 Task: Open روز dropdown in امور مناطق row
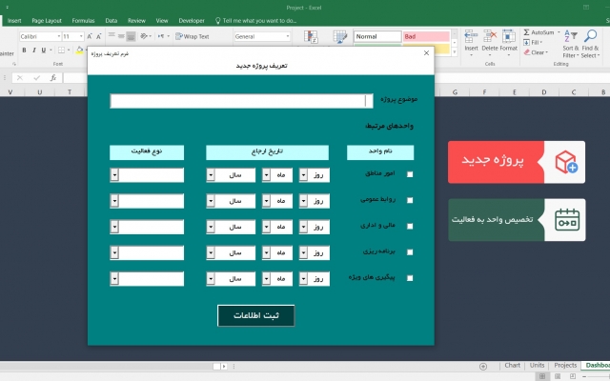pyautogui.click(x=303, y=175)
